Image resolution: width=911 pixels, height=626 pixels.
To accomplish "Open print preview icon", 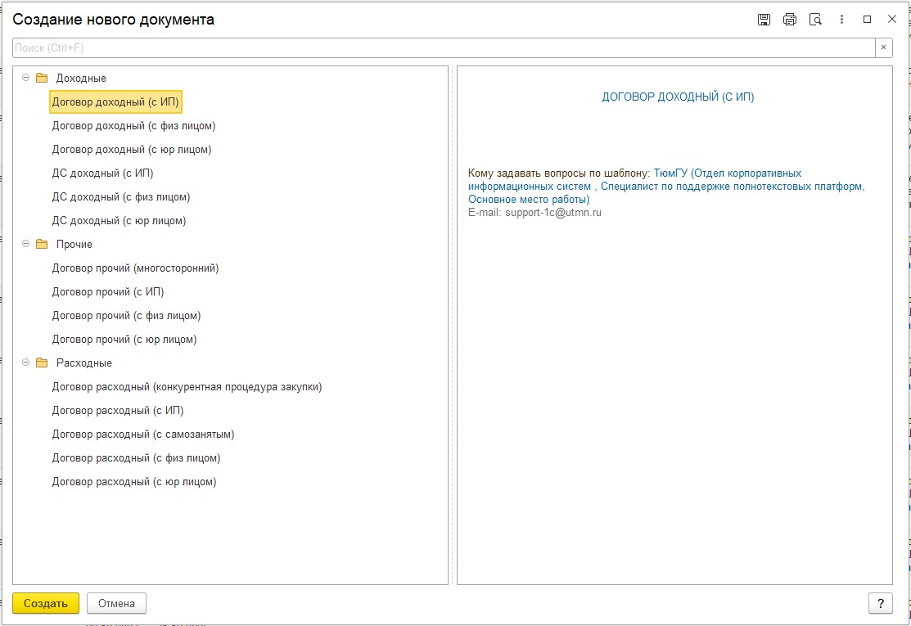I will [815, 20].
